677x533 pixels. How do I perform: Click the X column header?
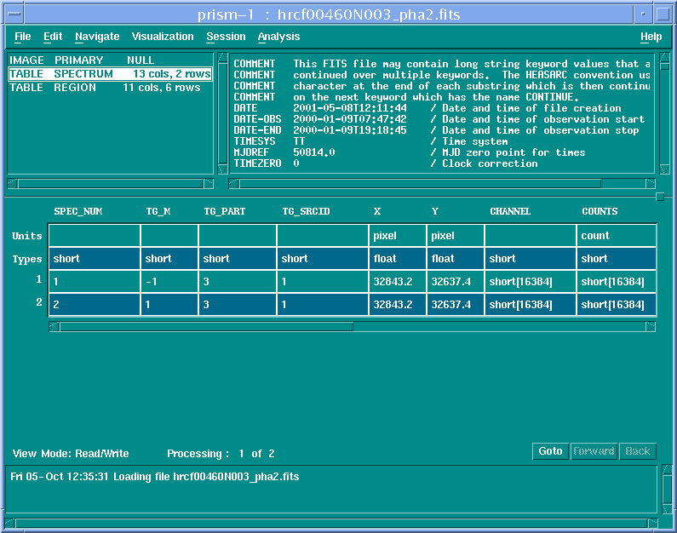coord(377,211)
